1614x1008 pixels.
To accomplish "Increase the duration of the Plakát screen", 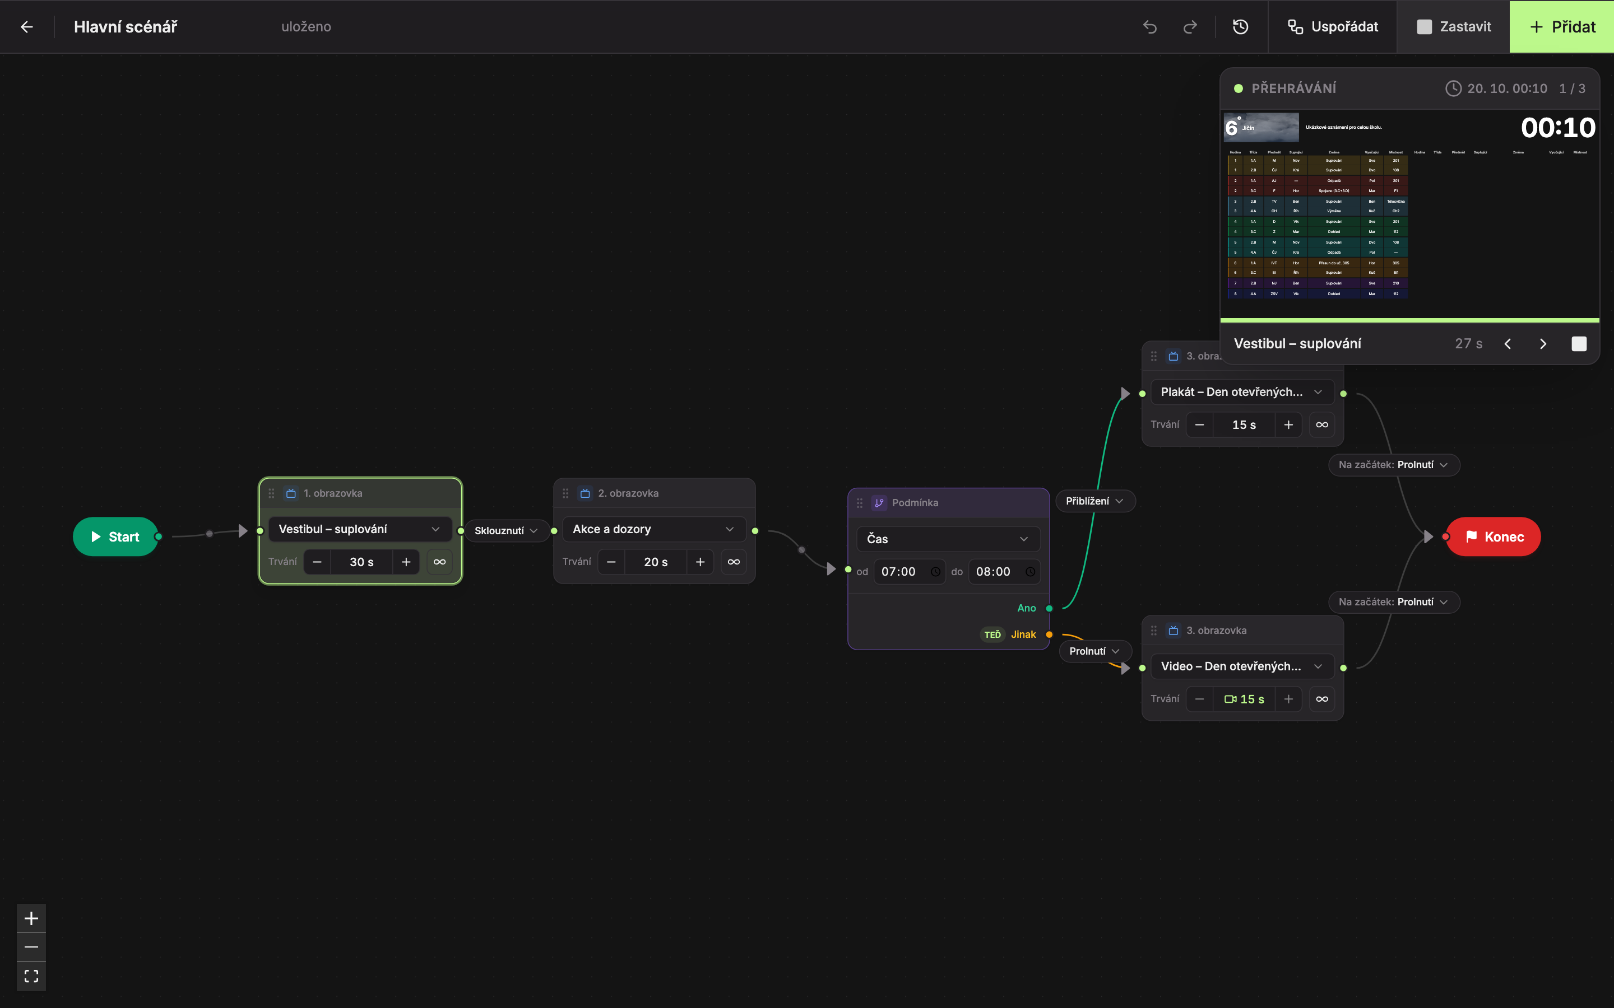I will 1288,424.
